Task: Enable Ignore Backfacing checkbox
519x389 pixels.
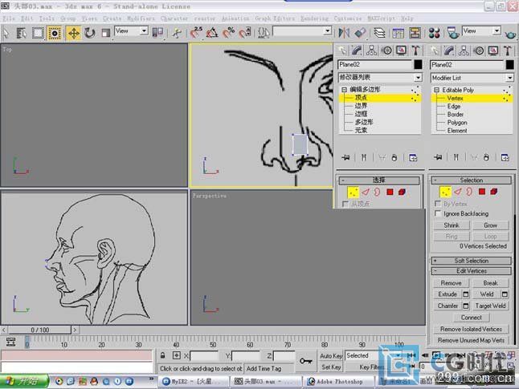Action: (438, 213)
